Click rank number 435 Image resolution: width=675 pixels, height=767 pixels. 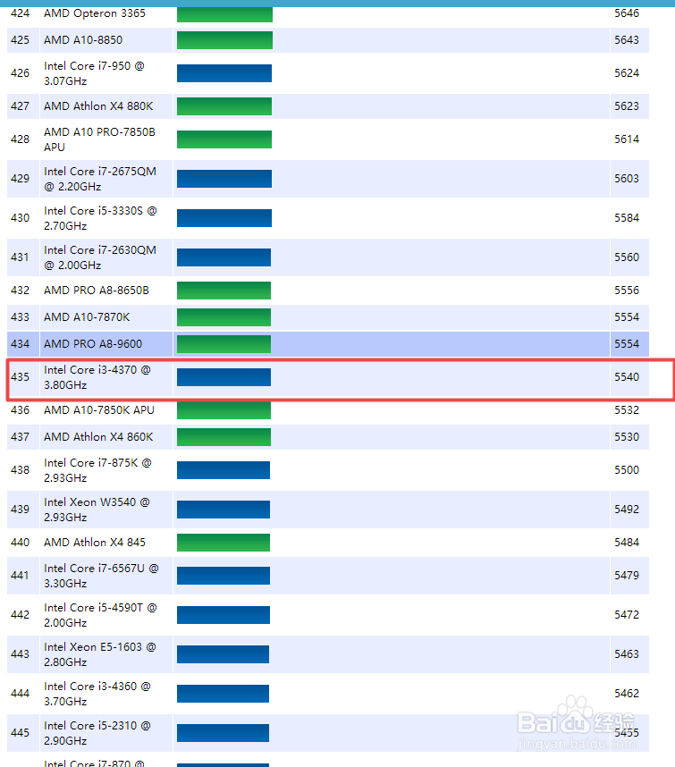[x=20, y=377]
